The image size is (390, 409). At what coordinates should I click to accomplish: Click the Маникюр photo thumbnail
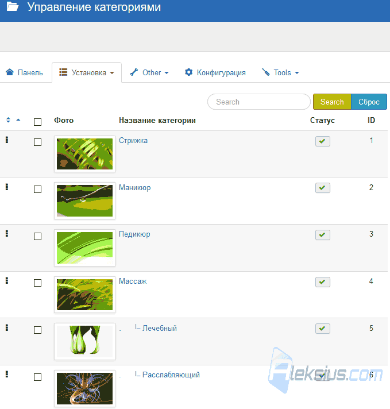(84, 200)
